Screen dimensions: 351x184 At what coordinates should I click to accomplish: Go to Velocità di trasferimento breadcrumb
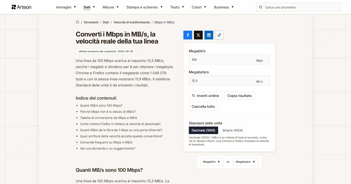click(132, 22)
